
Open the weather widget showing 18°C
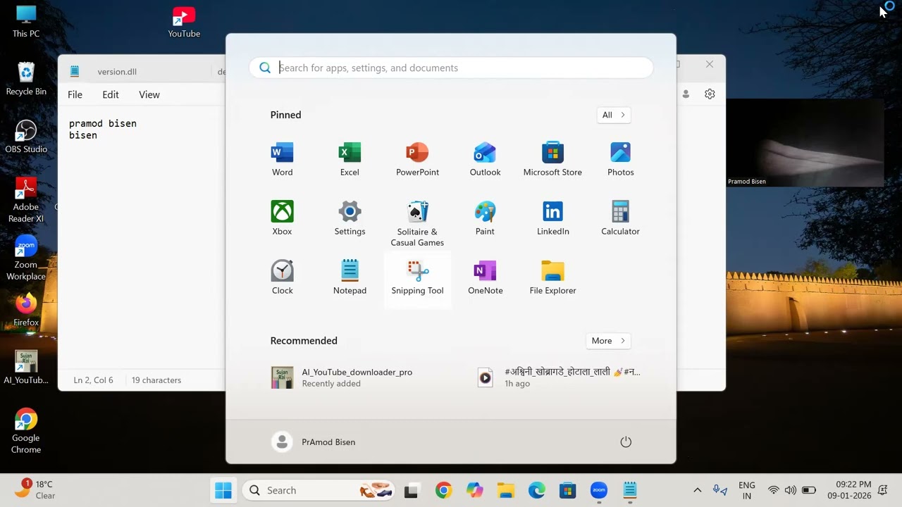tap(35, 489)
